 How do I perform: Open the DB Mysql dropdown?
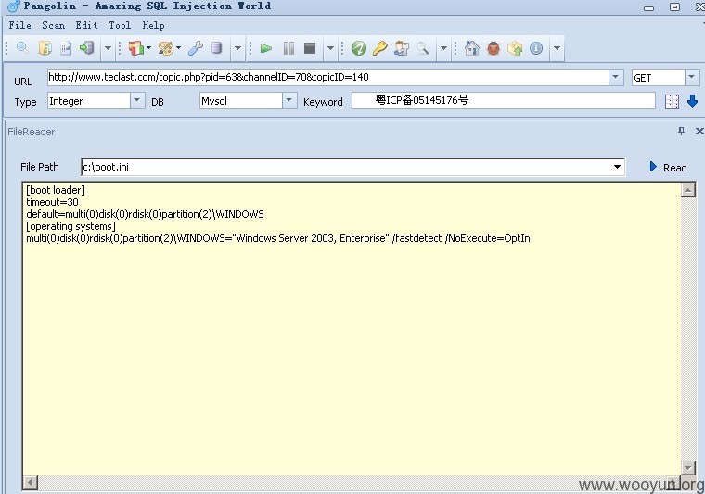[x=289, y=101]
